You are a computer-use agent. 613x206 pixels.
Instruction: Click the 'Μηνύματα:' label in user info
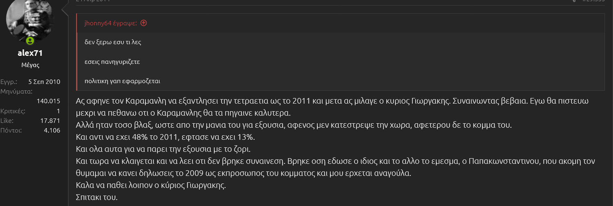(16, 91)
